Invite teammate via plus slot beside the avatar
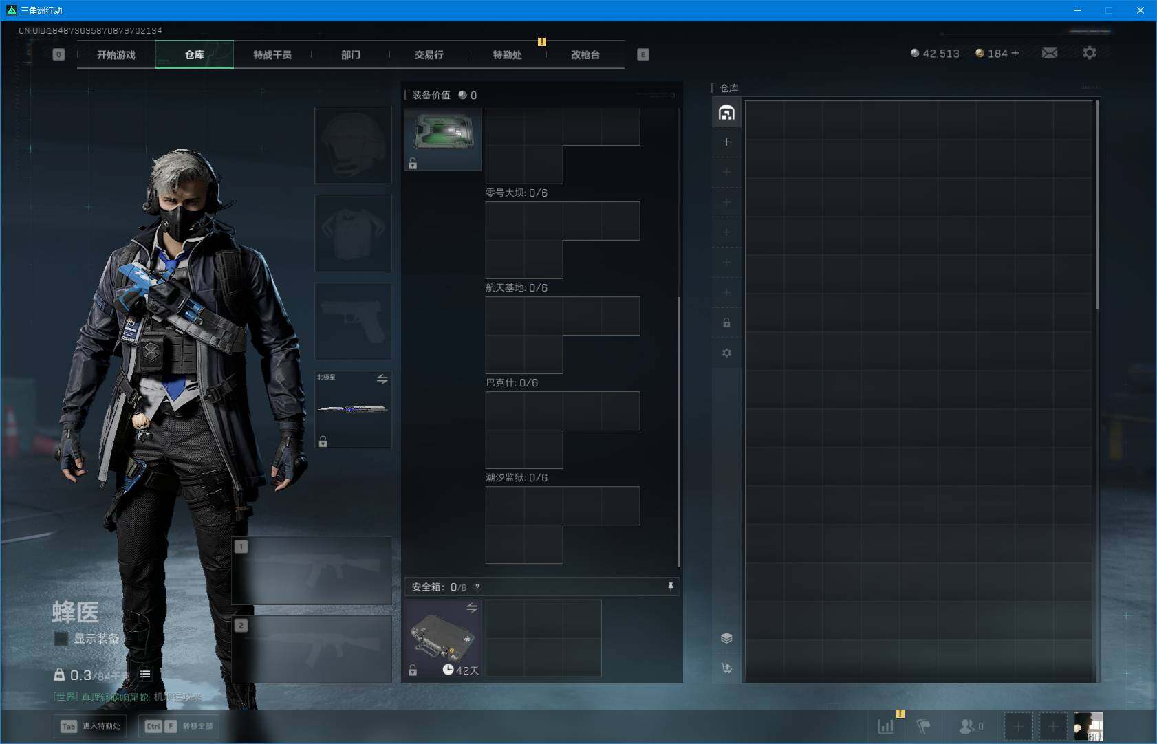 (1053, 726)
